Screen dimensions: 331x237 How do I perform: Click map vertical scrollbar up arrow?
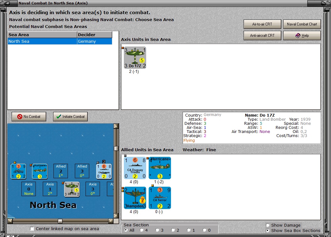click(116, 126)
